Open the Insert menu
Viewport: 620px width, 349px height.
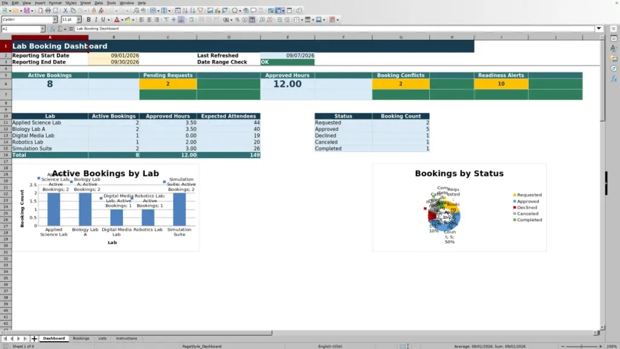point(40,3)
